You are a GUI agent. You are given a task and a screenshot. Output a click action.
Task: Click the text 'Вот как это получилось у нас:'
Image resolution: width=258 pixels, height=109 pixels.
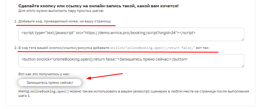pyautogui.click(x=44, y=74)
